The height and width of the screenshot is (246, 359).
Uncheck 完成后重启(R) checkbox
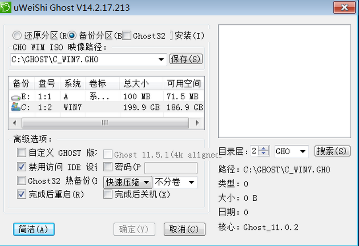tap(21, 194)
